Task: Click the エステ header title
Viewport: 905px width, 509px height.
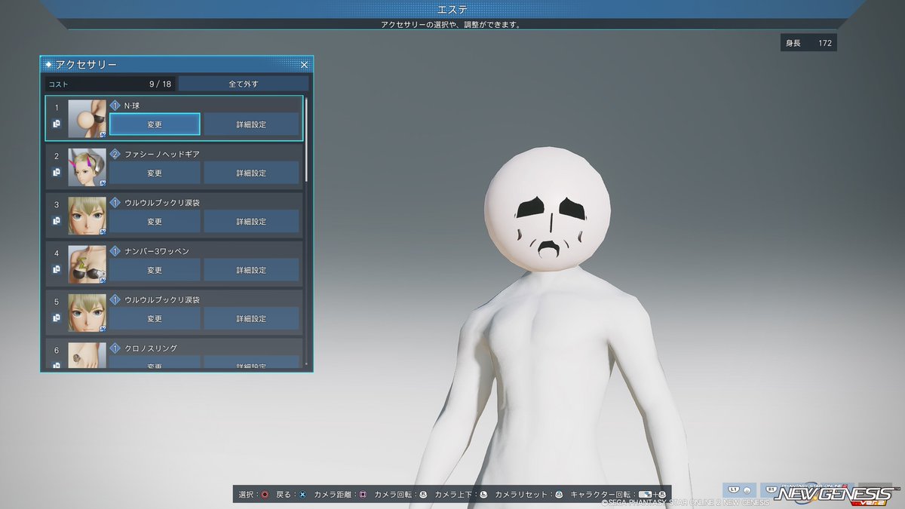Action: tap(451, 9)
